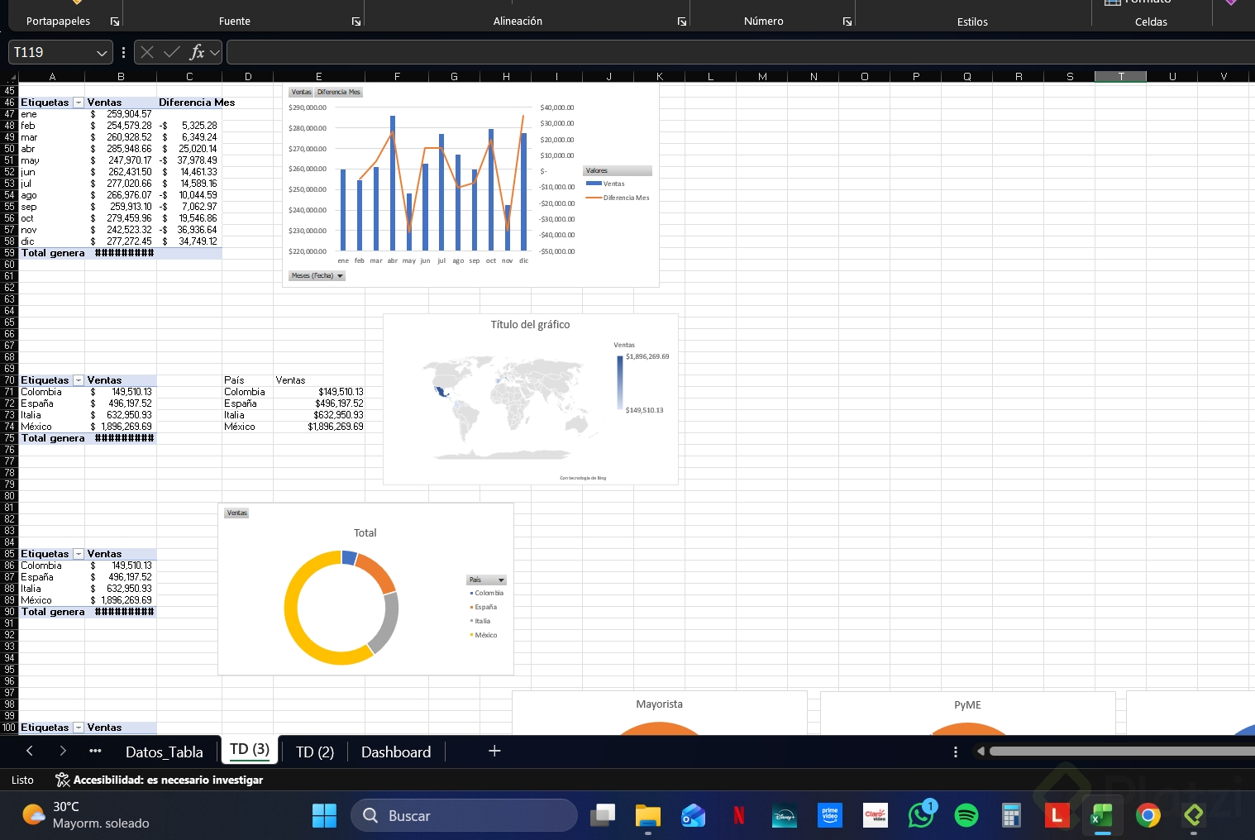This screenshot has width=1255, height=840.
Task: Open Prime Video from the taskbar
Action: coord(830,815)
